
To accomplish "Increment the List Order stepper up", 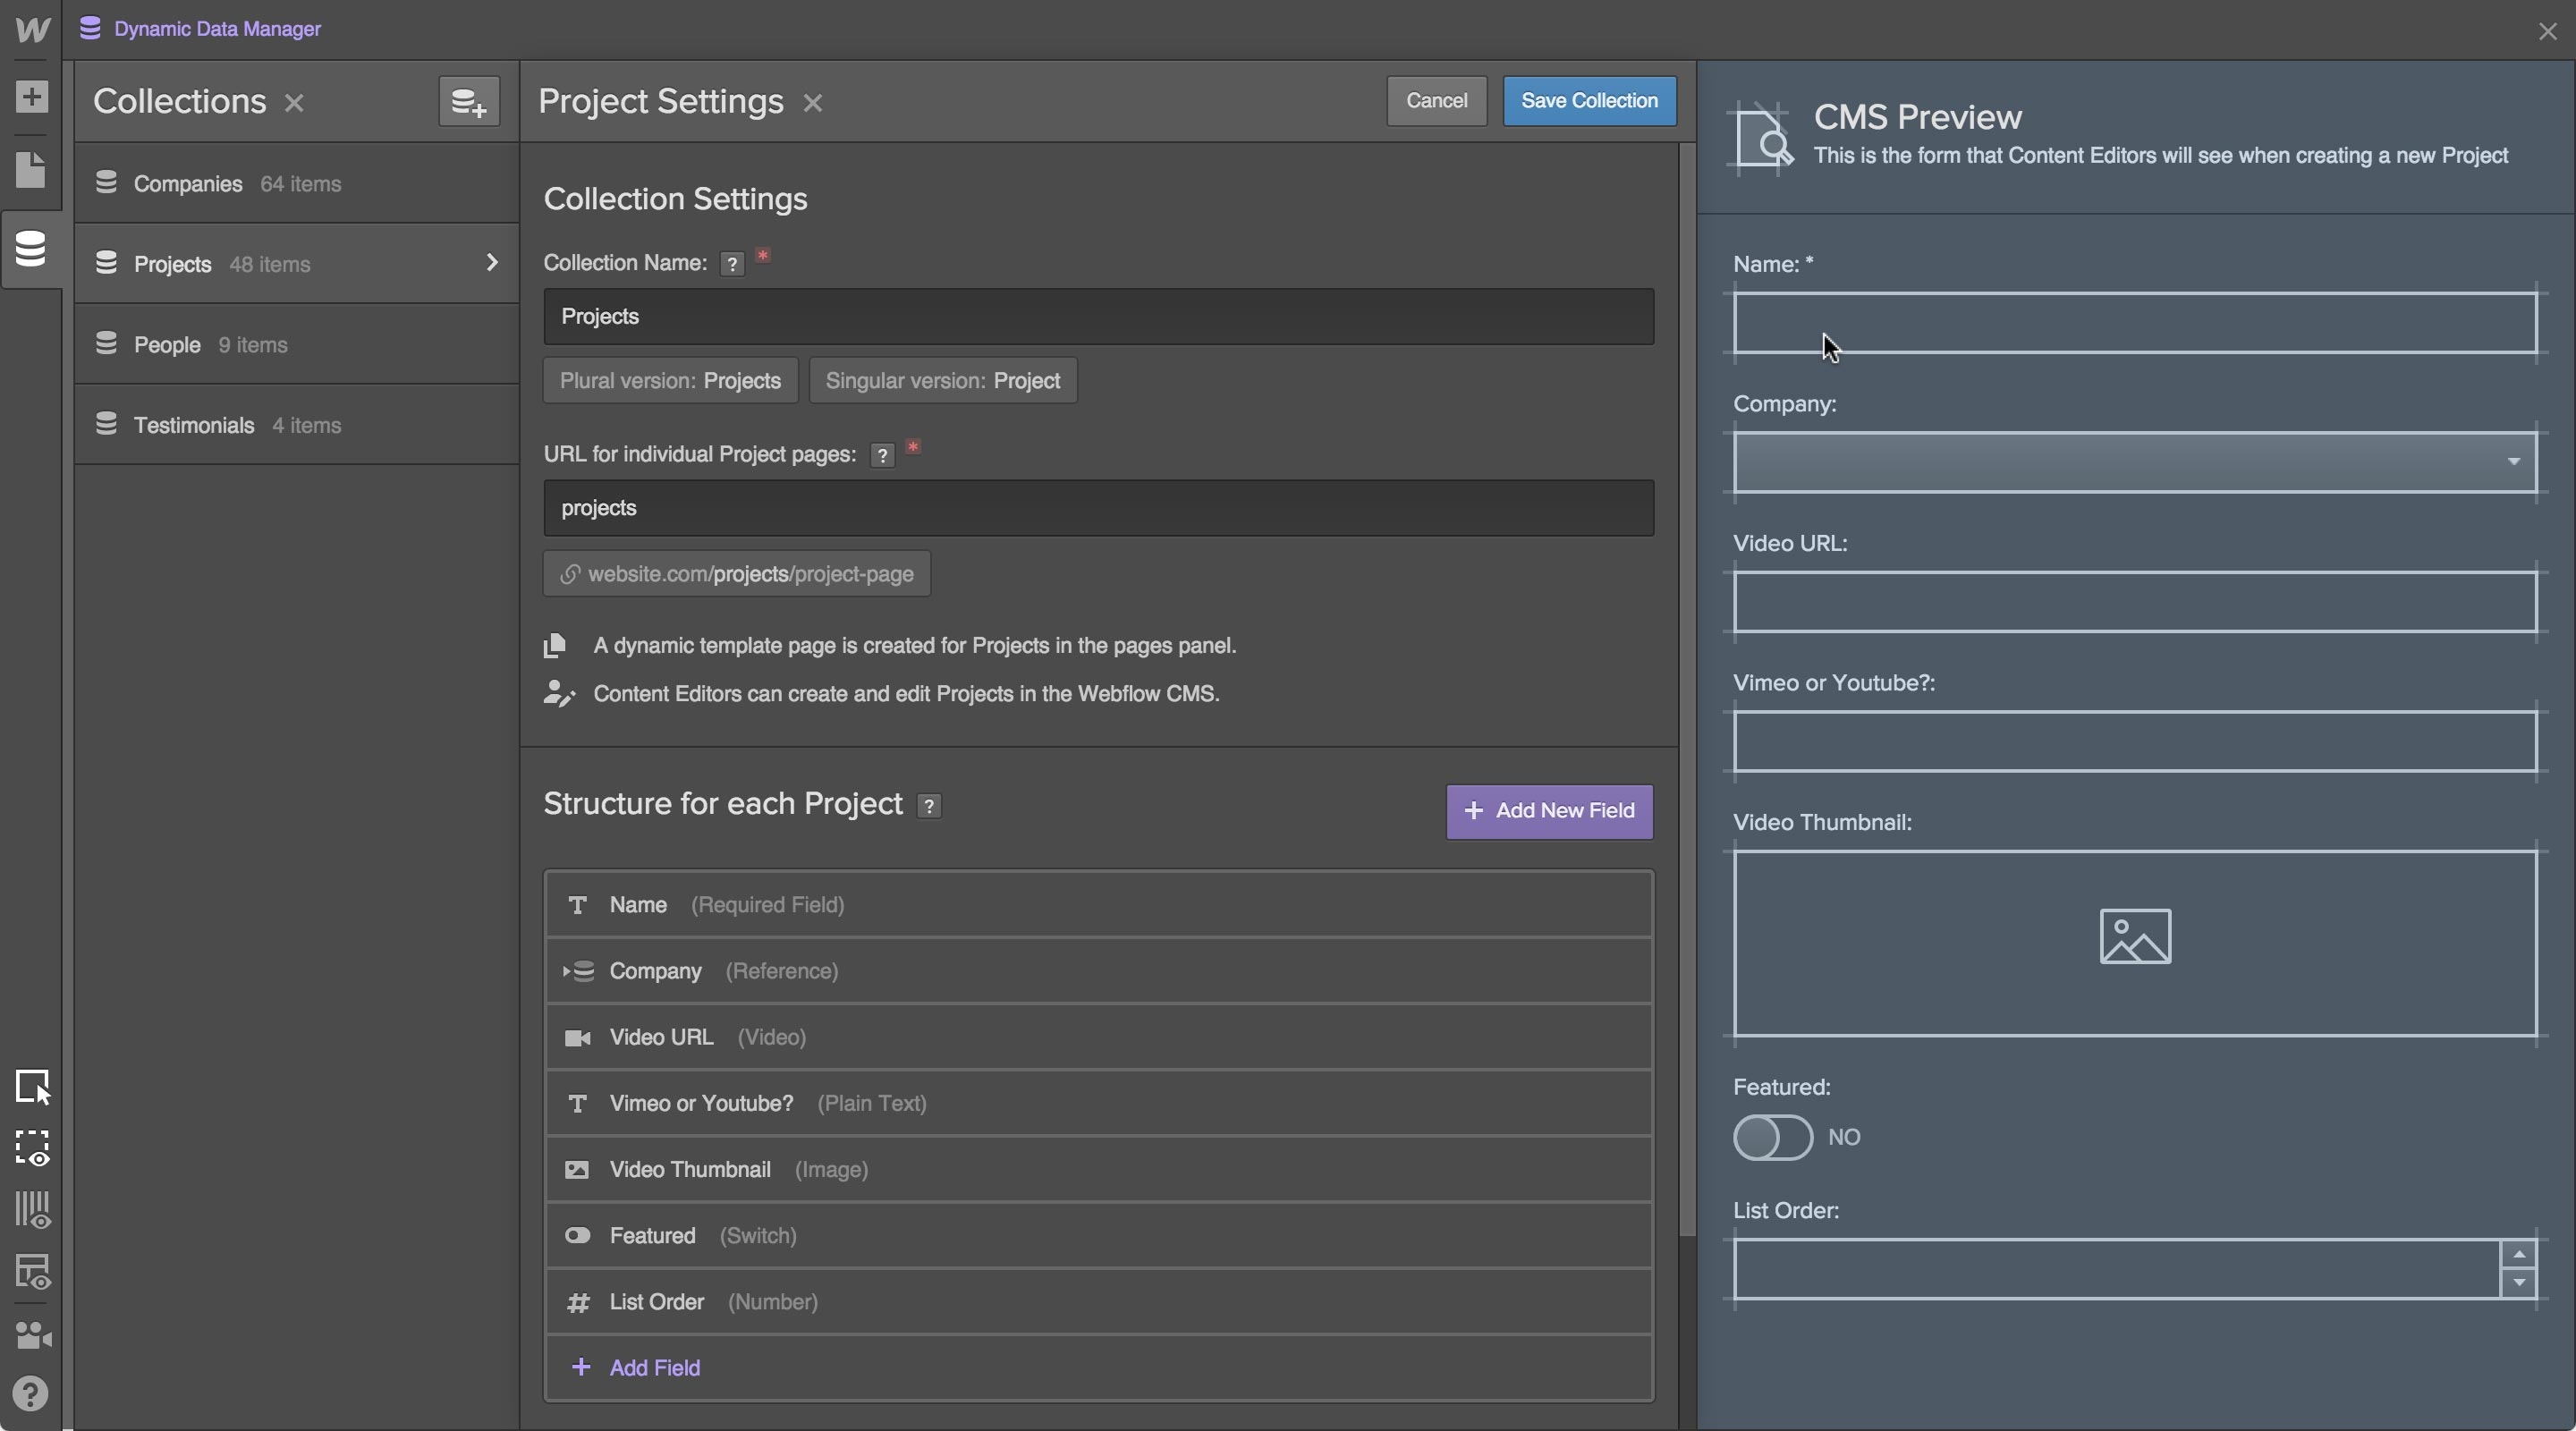I will coord(2519,1254).
